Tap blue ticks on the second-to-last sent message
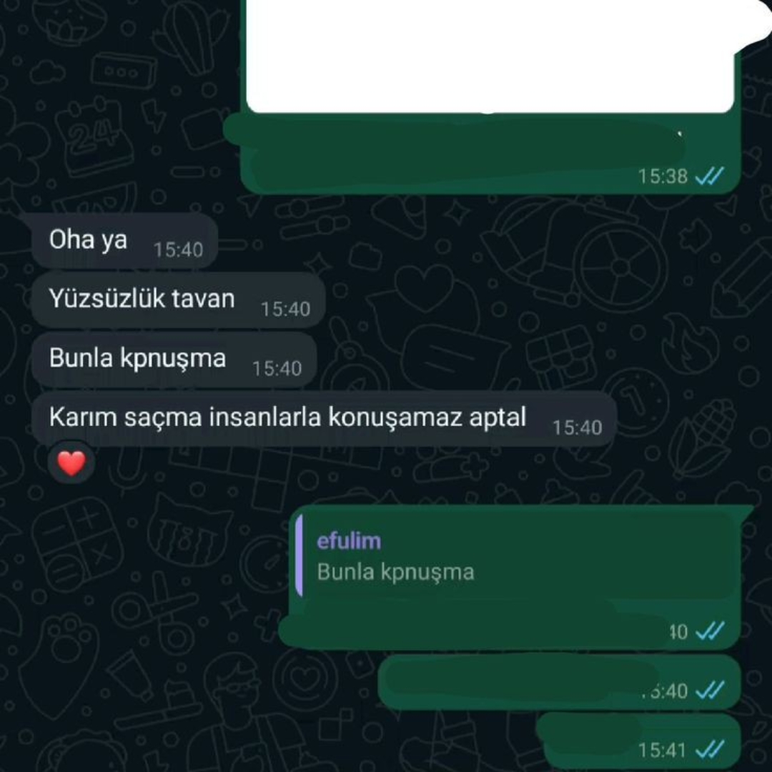This screenshot has height=772, width=772. 710,690
